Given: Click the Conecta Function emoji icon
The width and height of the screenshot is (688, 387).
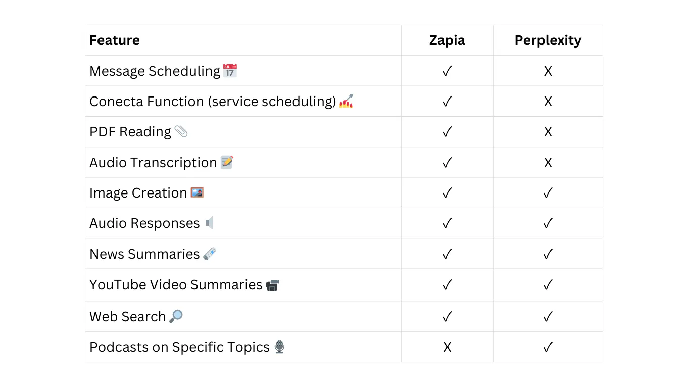Looking at the screenshot, I should [x=346, y=101].
